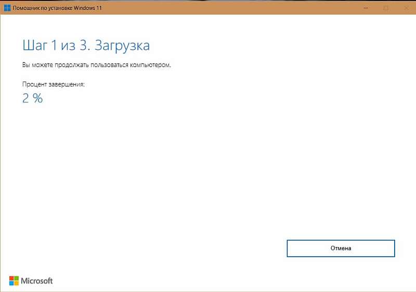Click the word "Помощник" in the title bar
Screen dimensions: 416x292
[27, 8]
